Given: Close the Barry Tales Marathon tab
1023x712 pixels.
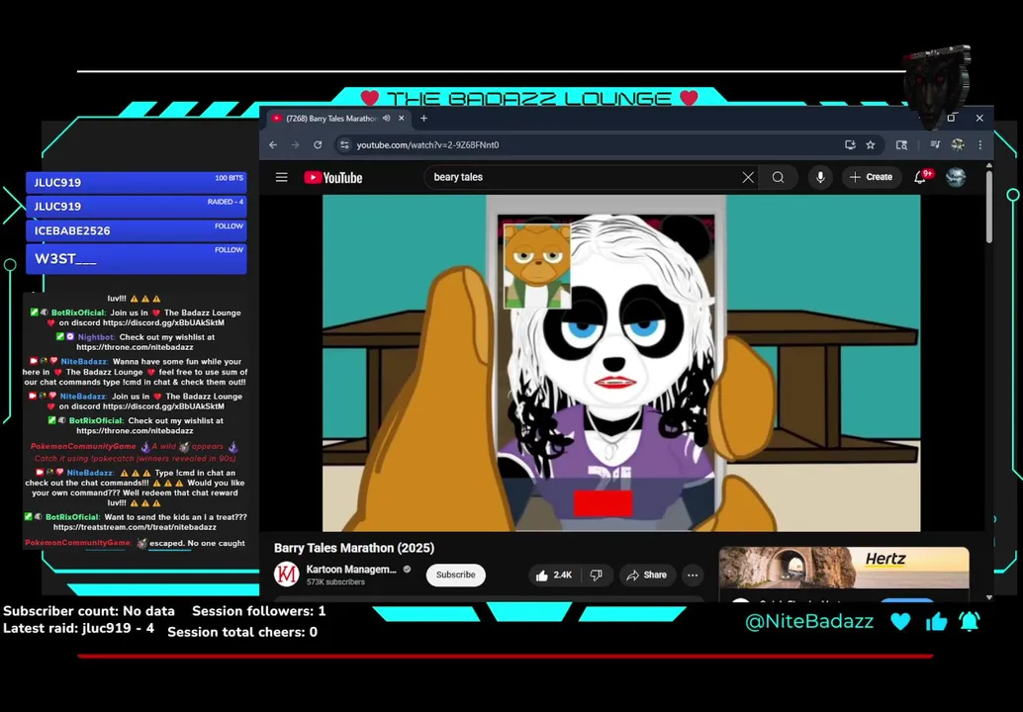Looking at the screenshot, I should 402,118.
